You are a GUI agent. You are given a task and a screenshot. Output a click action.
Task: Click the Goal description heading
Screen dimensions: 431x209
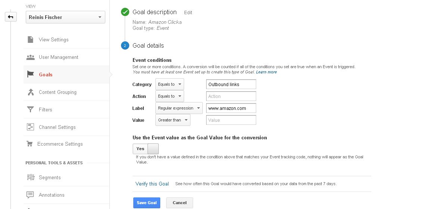155,12
